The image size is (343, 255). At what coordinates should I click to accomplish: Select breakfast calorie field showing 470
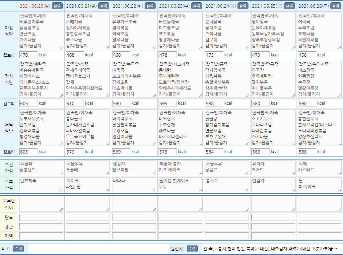point(28,55)
